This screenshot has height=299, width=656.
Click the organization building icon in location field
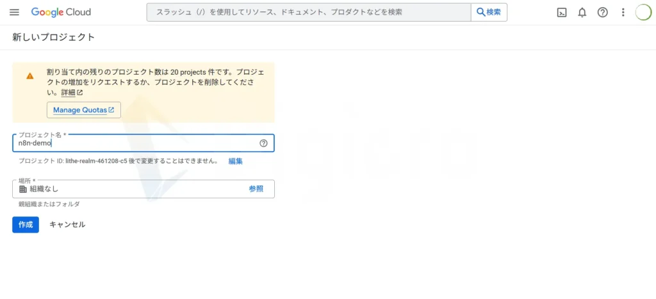(23, 189)
